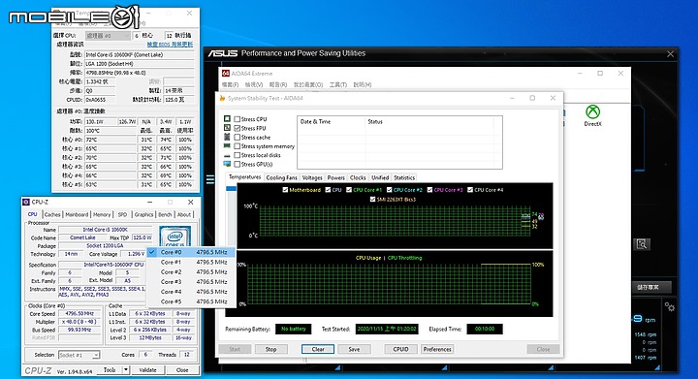Enable the Stress local disks checkbox

[238, 155]
